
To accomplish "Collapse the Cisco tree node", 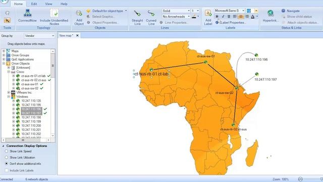I will [9, 72].
